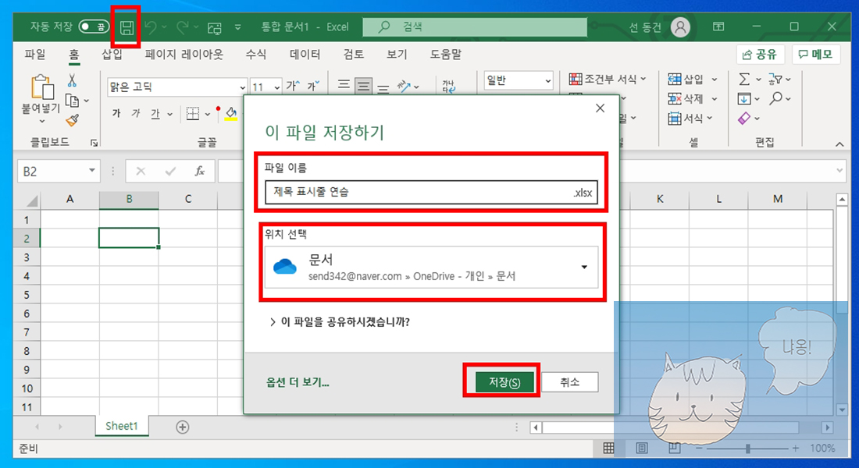
Task: Click the insert function fx icon
Action: click(200, 172)
